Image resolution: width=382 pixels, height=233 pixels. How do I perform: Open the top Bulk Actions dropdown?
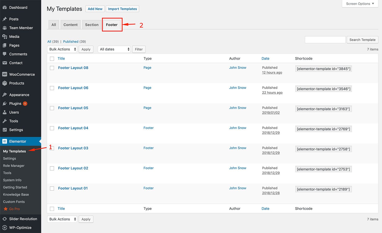[62, 49]
